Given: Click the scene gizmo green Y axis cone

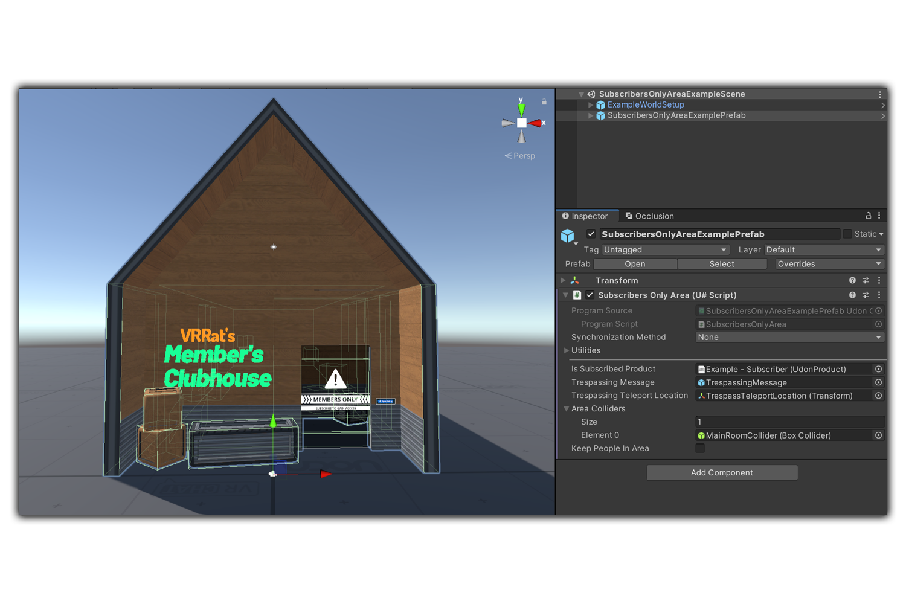Looking at the screenshot, I should point(521,110).
